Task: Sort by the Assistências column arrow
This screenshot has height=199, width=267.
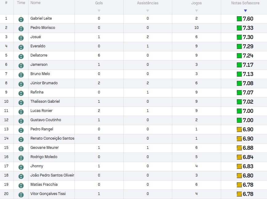Action: (148, 11)
